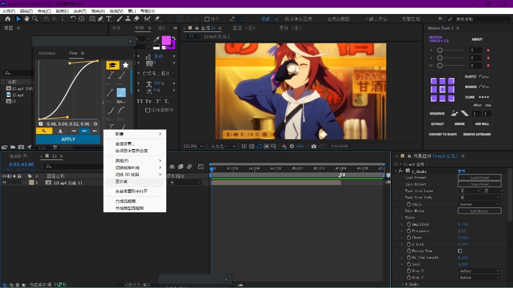Click the star favorites icon in Flow
Screen dimensions: 513x288
point(125,65)
